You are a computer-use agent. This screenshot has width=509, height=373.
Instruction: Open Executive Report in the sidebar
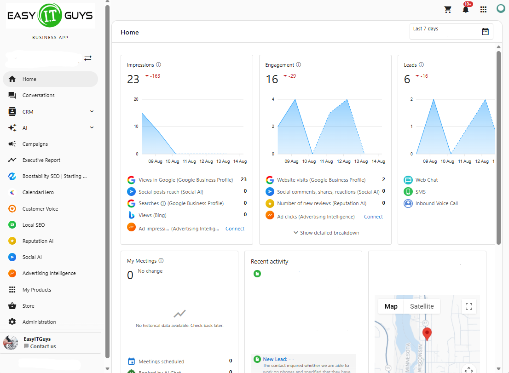(x=50, y=160)
